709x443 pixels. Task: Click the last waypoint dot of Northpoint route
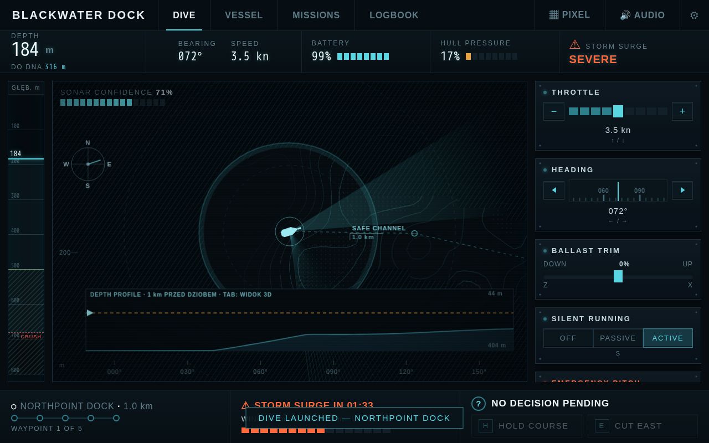tap(116, 418)
